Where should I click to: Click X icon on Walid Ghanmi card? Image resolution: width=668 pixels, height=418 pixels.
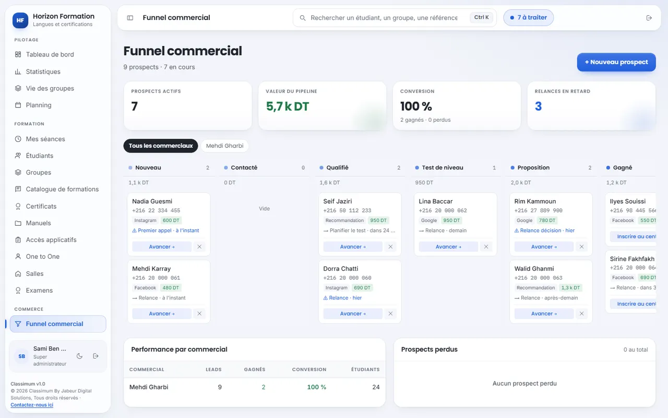[x=581, y=313]
